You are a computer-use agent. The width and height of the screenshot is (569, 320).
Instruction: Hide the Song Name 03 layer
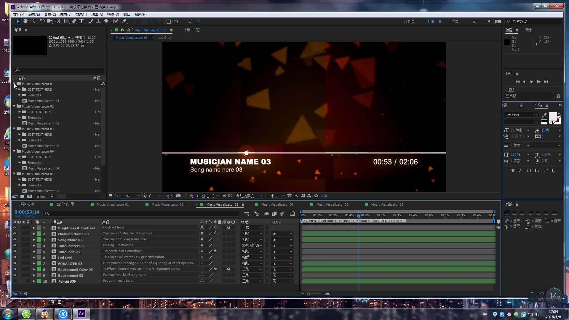pos(15,240)
